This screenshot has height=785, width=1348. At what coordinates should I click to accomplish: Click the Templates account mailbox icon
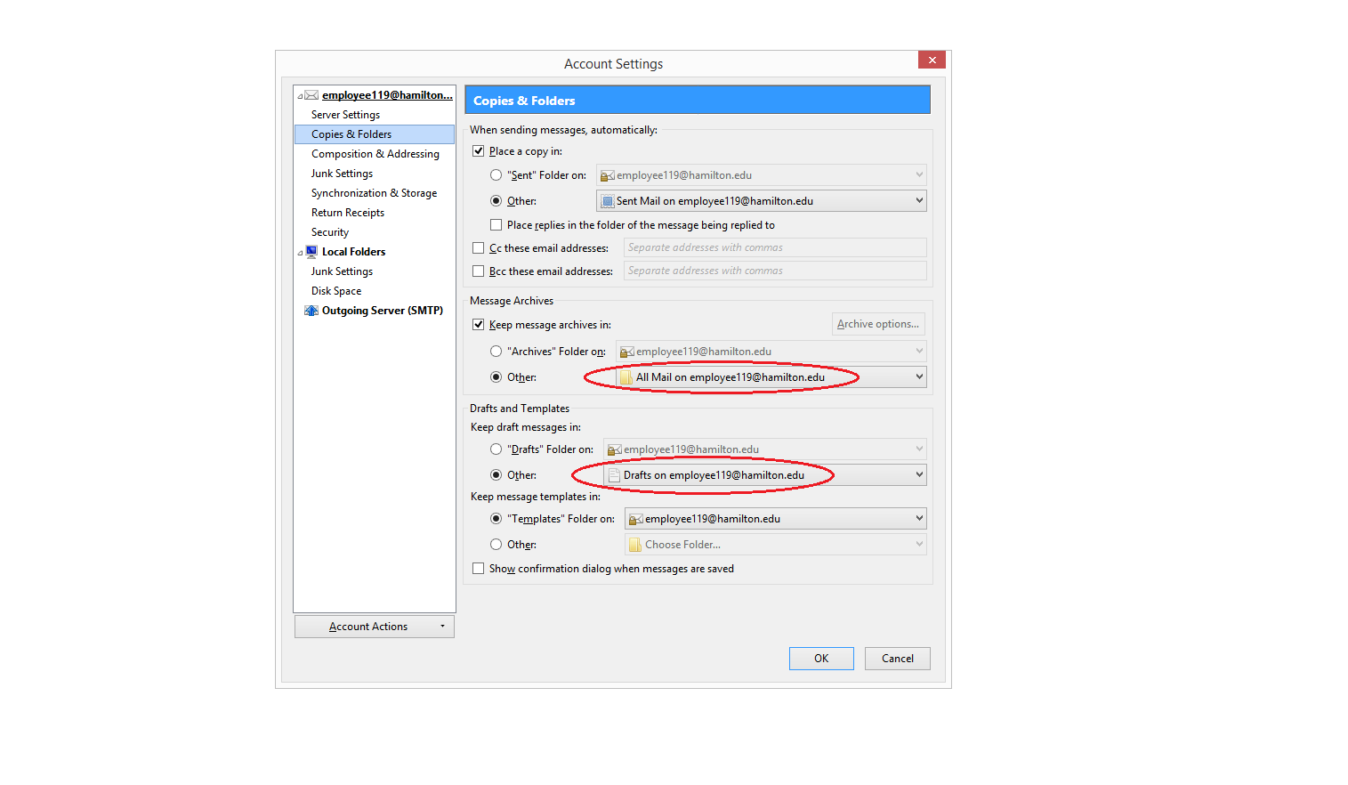(x=635, y=519)
